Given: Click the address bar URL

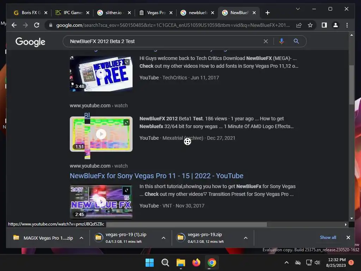Looking at the screenshot, I should coord(173,25).
